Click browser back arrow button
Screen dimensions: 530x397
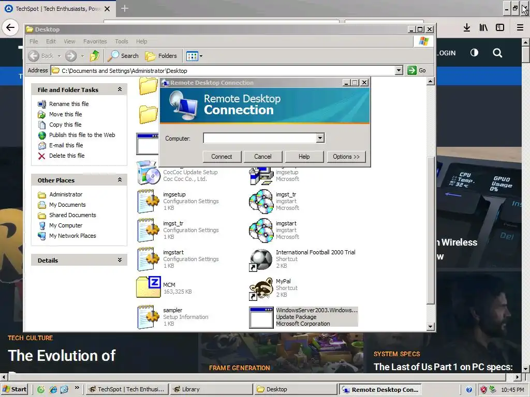[x=10, y=27]
